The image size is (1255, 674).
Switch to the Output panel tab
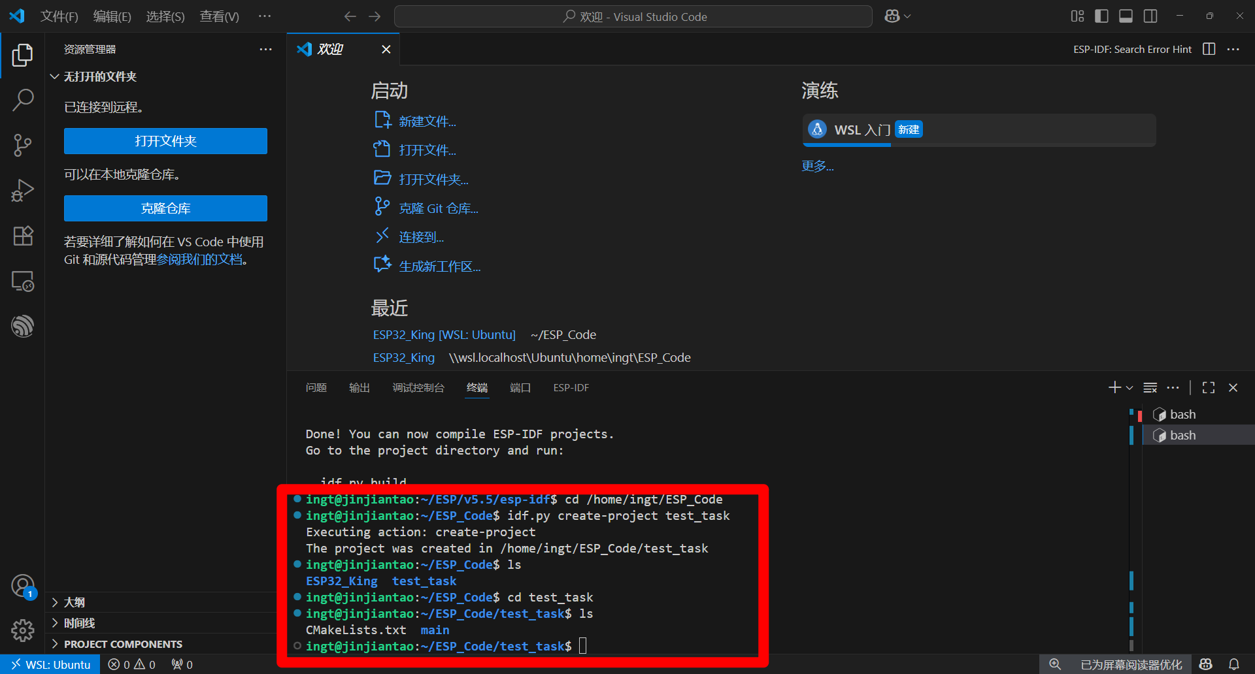click(360, 387)
